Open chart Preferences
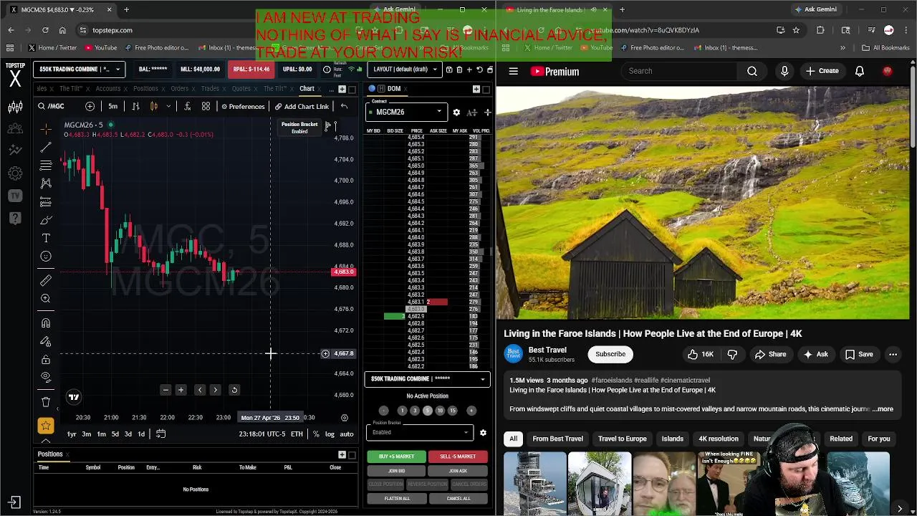 (x=242, y=107)
